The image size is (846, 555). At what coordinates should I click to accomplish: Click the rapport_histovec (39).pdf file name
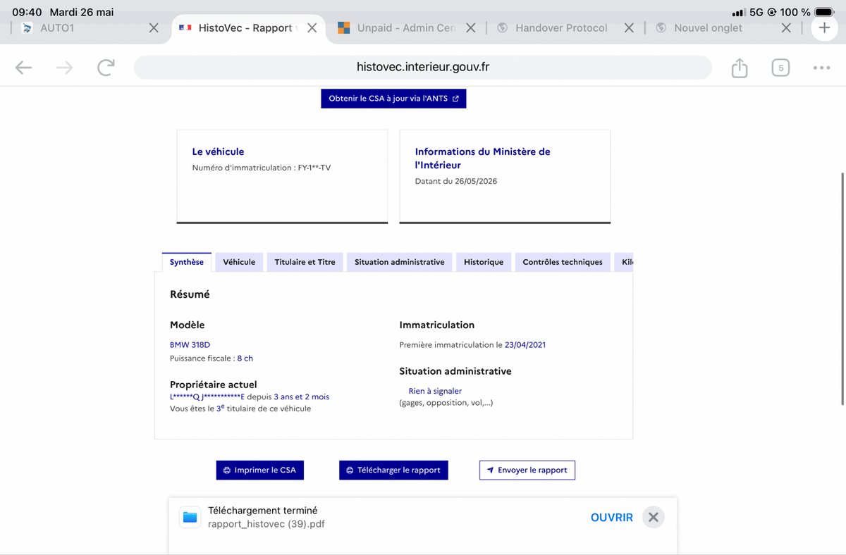(266, 524)
